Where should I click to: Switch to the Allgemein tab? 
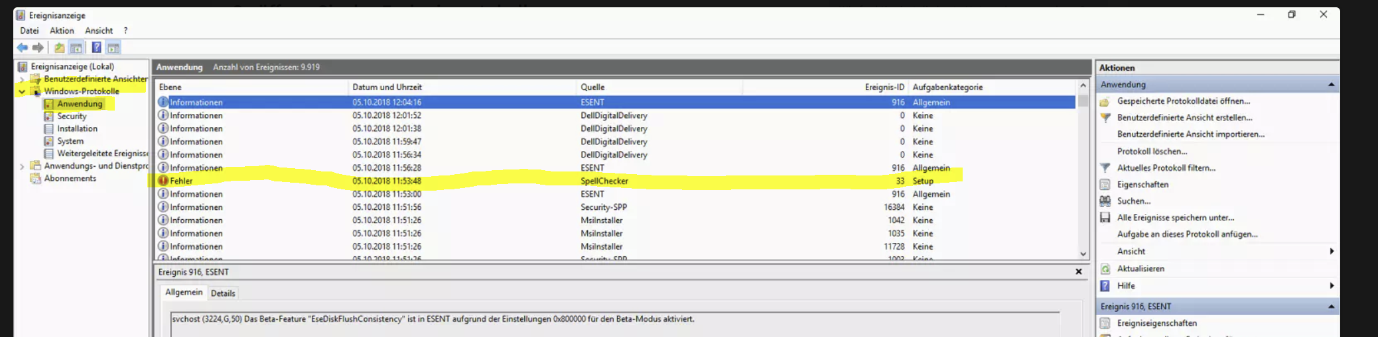pos(184,292)
